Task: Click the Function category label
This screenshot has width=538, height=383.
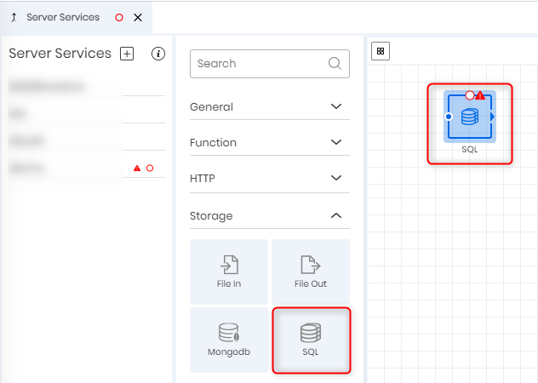Action: pos(213,142)
